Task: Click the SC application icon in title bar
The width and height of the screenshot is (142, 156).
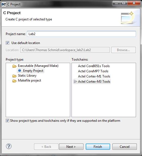Action: [4, 4]
